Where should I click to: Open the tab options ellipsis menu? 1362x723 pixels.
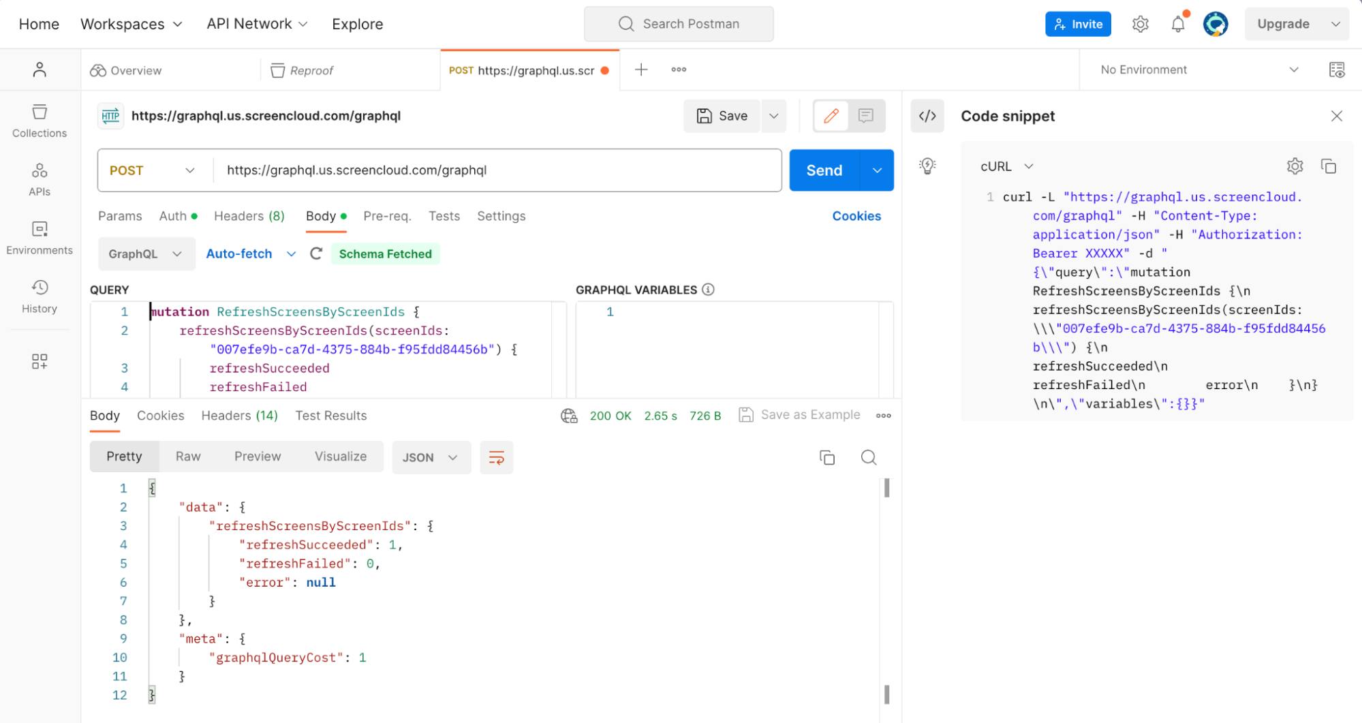point(679,70)
